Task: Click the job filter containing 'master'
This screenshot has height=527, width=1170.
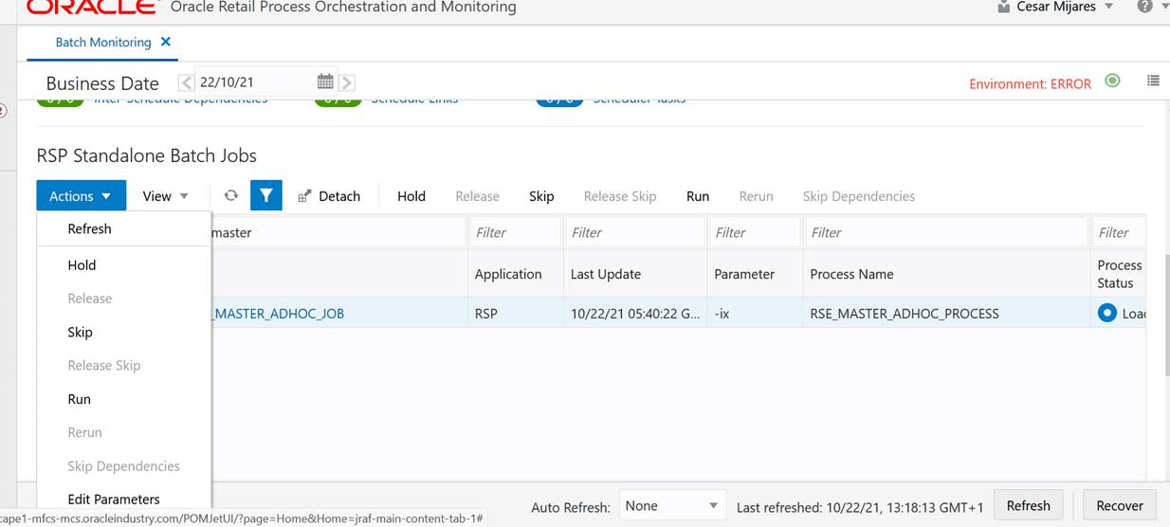Action: [338, 232]
